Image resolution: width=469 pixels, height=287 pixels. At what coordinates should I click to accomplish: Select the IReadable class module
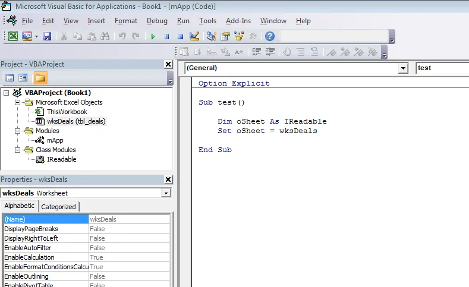point(62,160)
